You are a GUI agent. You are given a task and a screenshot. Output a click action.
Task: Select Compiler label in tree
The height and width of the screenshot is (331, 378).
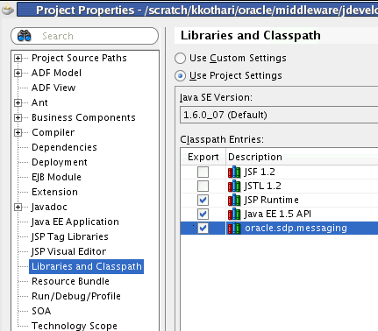point(53,132)
